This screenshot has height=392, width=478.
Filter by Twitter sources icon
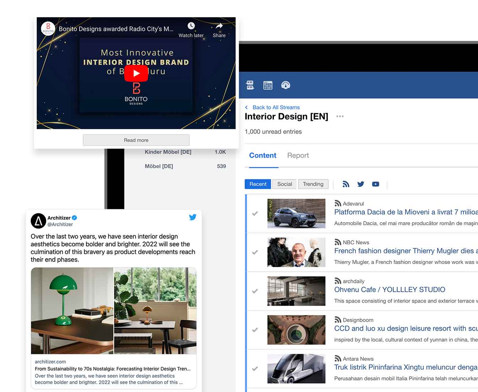(x=361, y=184)
